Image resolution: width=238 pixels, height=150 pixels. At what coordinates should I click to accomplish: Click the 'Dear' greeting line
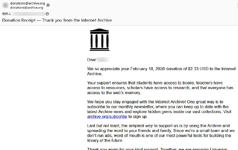click(x=98, y=60)
